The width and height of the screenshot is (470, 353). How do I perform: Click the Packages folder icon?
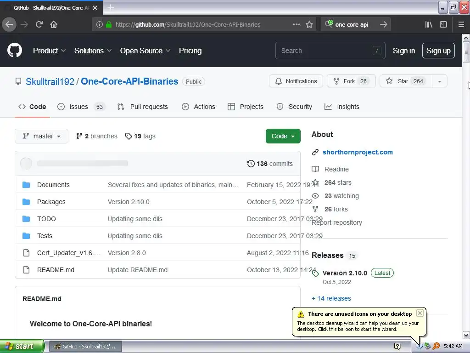[x=26, y=202]
